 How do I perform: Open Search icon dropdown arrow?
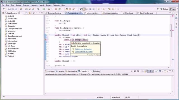76,9
